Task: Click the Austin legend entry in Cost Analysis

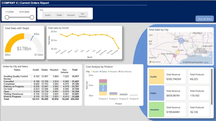Action: pos(95,72)
